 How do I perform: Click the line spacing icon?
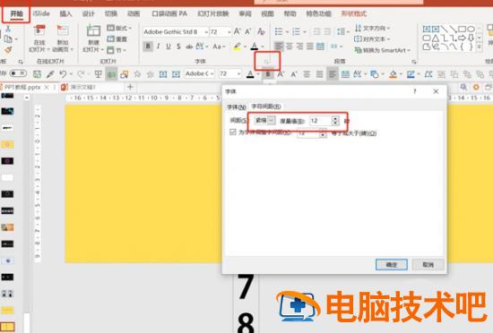click(x=341, y=31)
